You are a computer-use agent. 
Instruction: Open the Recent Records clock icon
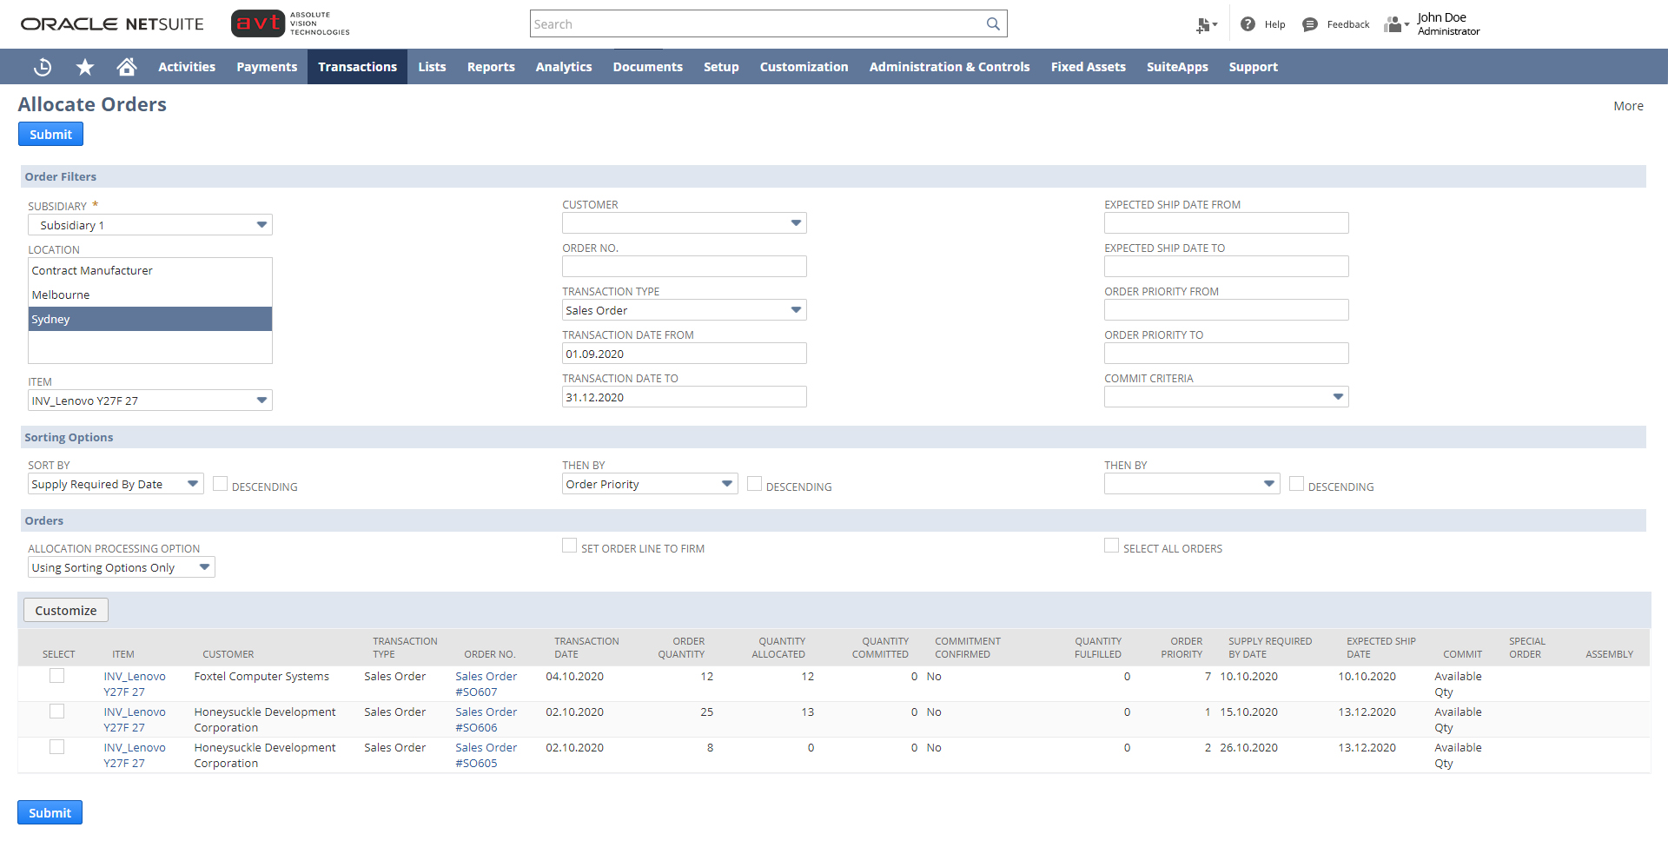(42, 66)
